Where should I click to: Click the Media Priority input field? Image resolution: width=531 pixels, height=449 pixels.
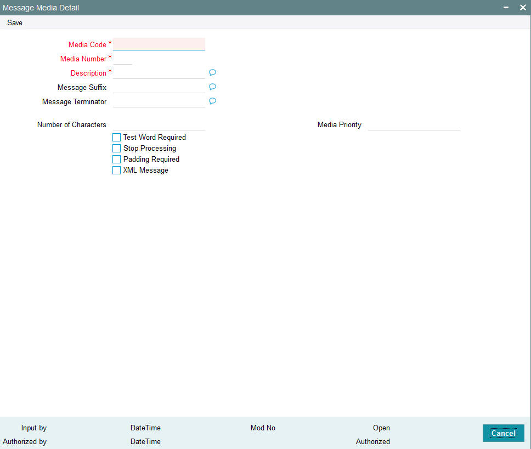(414, 124)
